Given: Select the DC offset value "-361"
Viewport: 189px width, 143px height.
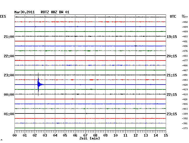Looking at the screenshot, I should pos(185,123).
